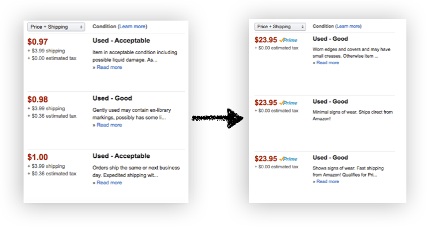Click the $0.97 price

[38, 42]
